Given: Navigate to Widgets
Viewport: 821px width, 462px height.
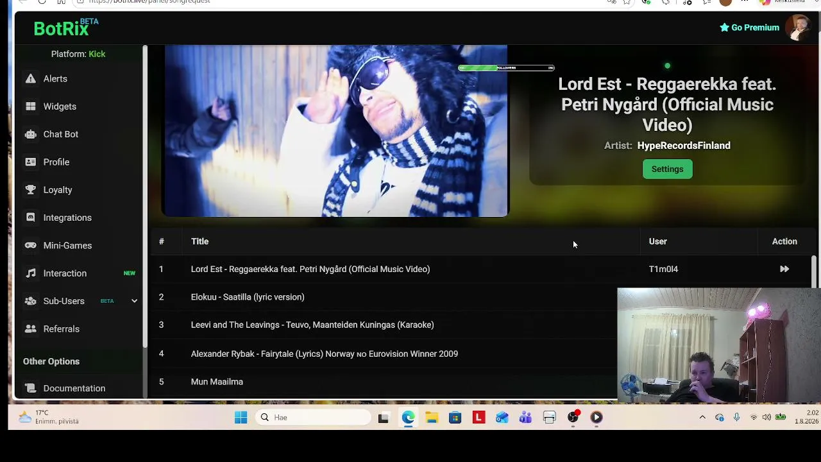Looking at the screenshot, I should pos(60,107).
